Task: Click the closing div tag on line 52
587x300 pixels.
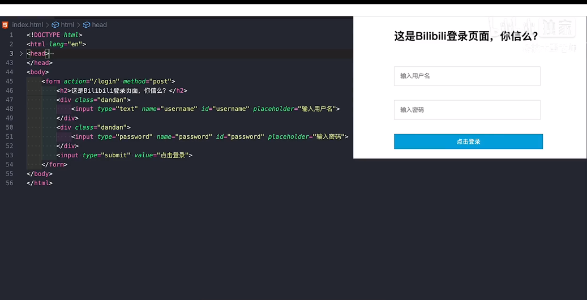Action: pos(67,146)
